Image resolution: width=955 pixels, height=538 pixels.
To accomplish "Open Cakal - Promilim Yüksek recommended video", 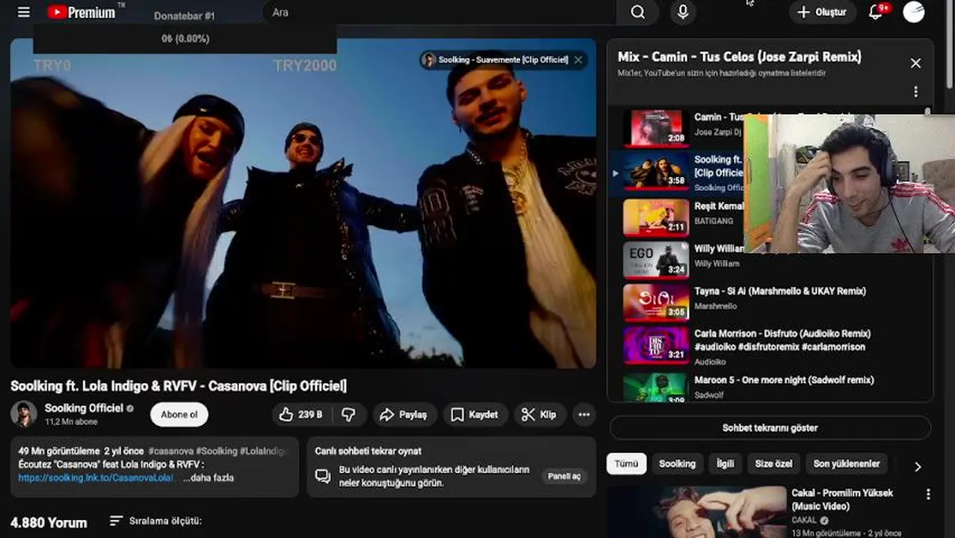I will coord(842,500).
